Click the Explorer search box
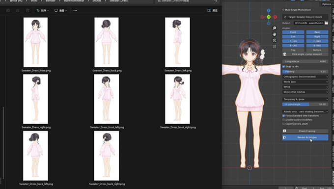This screenshot has width=334, height=189. click(x=188, y=1)
